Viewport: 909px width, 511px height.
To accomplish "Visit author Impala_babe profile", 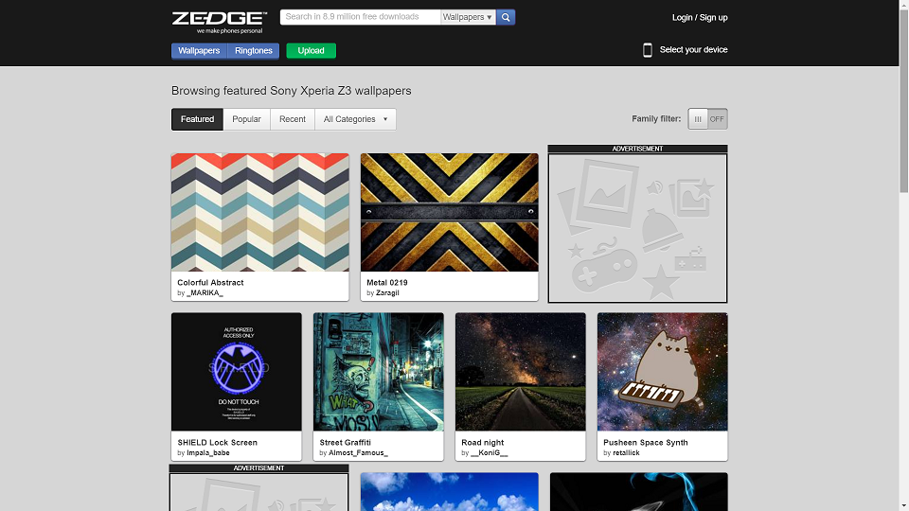I will pyautogui.click(x=208, y=453).
